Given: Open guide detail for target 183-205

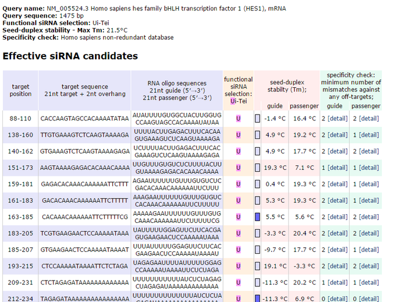Looking at the screenshot, I should 338,233.
